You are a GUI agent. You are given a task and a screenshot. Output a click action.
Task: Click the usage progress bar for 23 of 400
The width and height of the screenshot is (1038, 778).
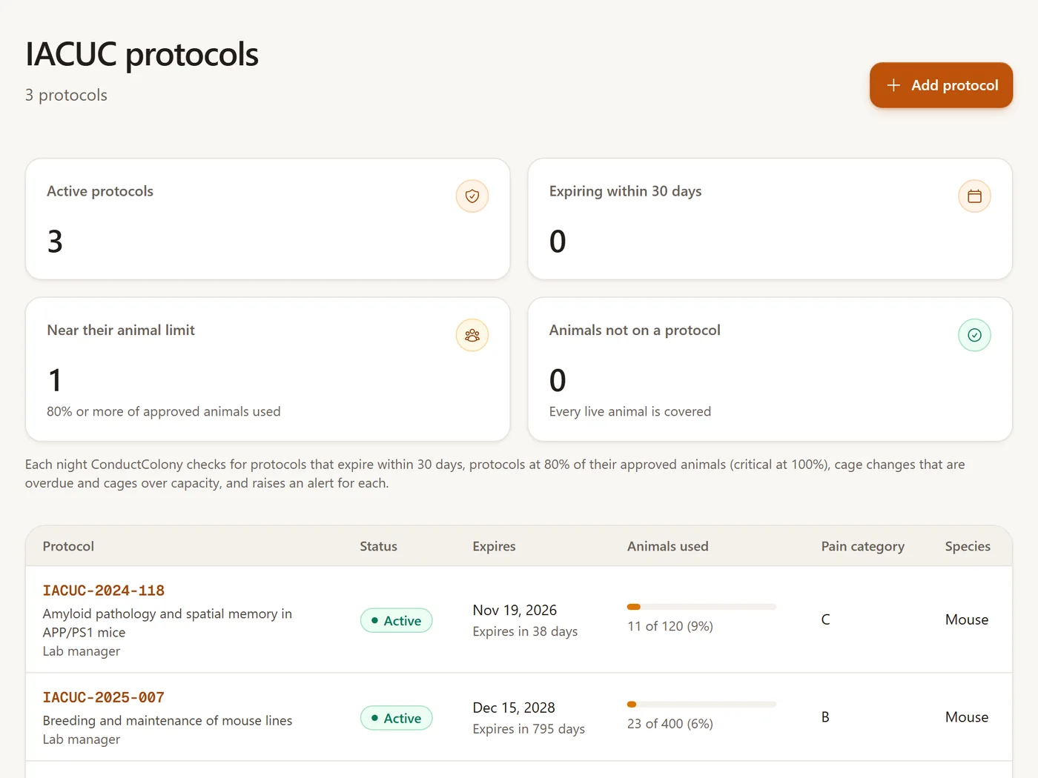(701, 705)
